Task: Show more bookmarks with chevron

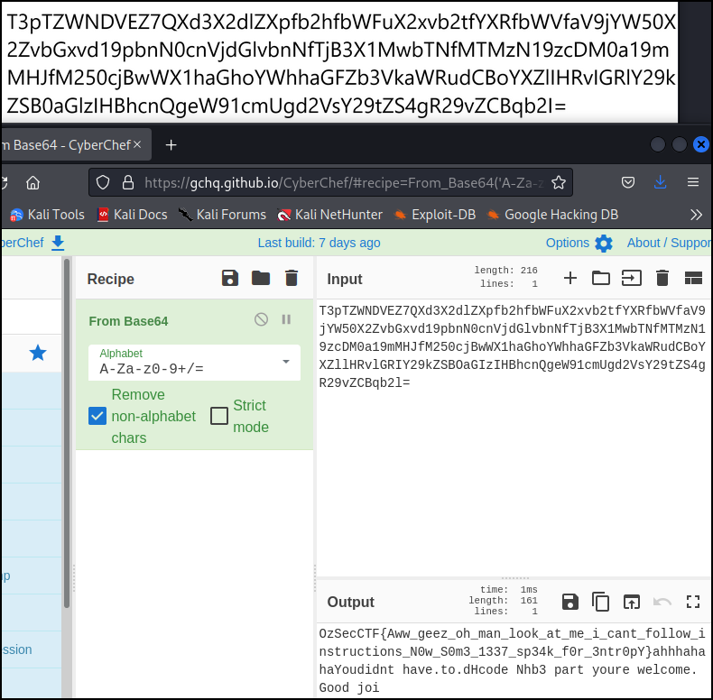Action: pyautogui.click(x=696, y=214)
